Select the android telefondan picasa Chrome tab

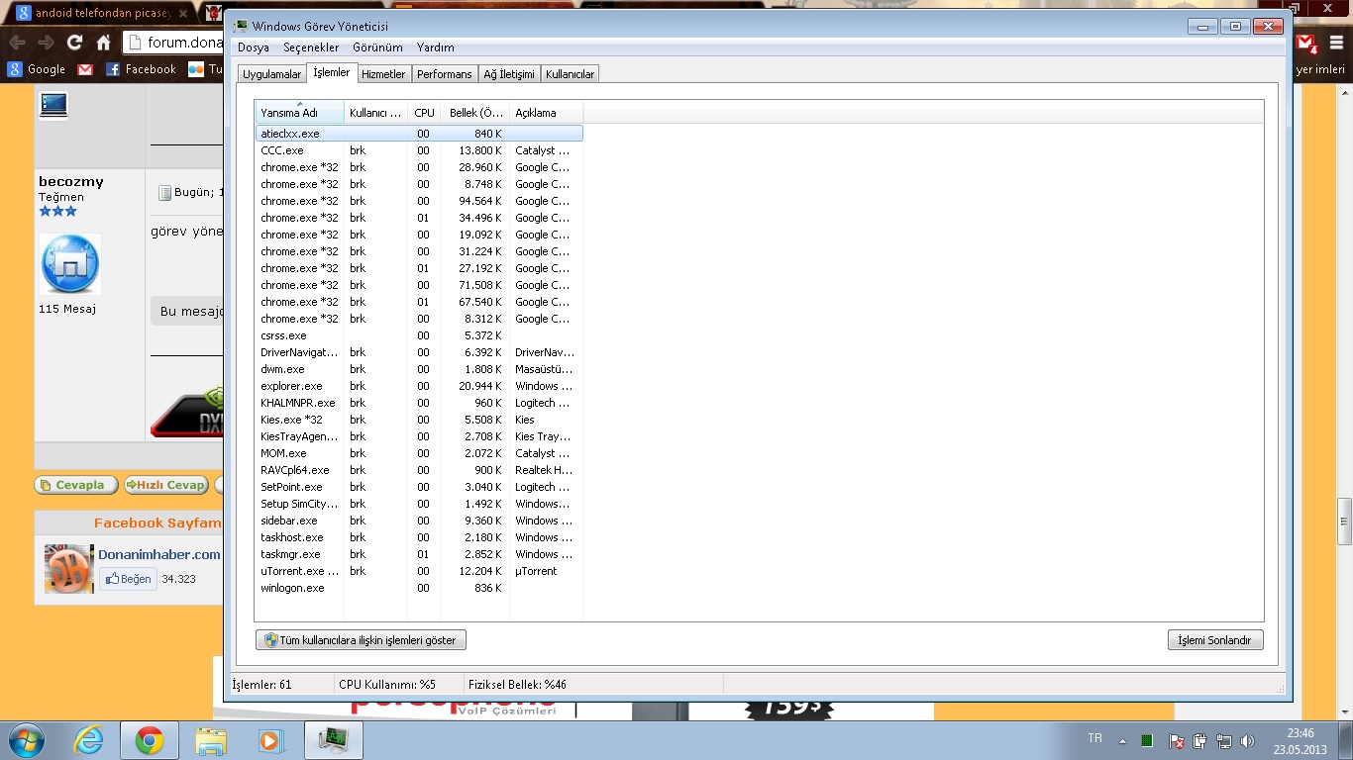pos(95,14)
